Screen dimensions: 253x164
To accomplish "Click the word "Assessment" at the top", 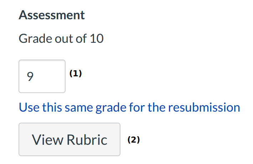I will coord(52,15).
